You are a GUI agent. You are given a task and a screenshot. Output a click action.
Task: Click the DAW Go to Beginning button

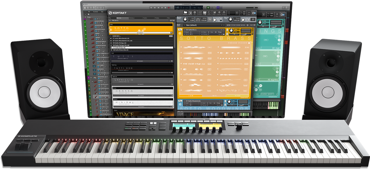click(158, 8)
